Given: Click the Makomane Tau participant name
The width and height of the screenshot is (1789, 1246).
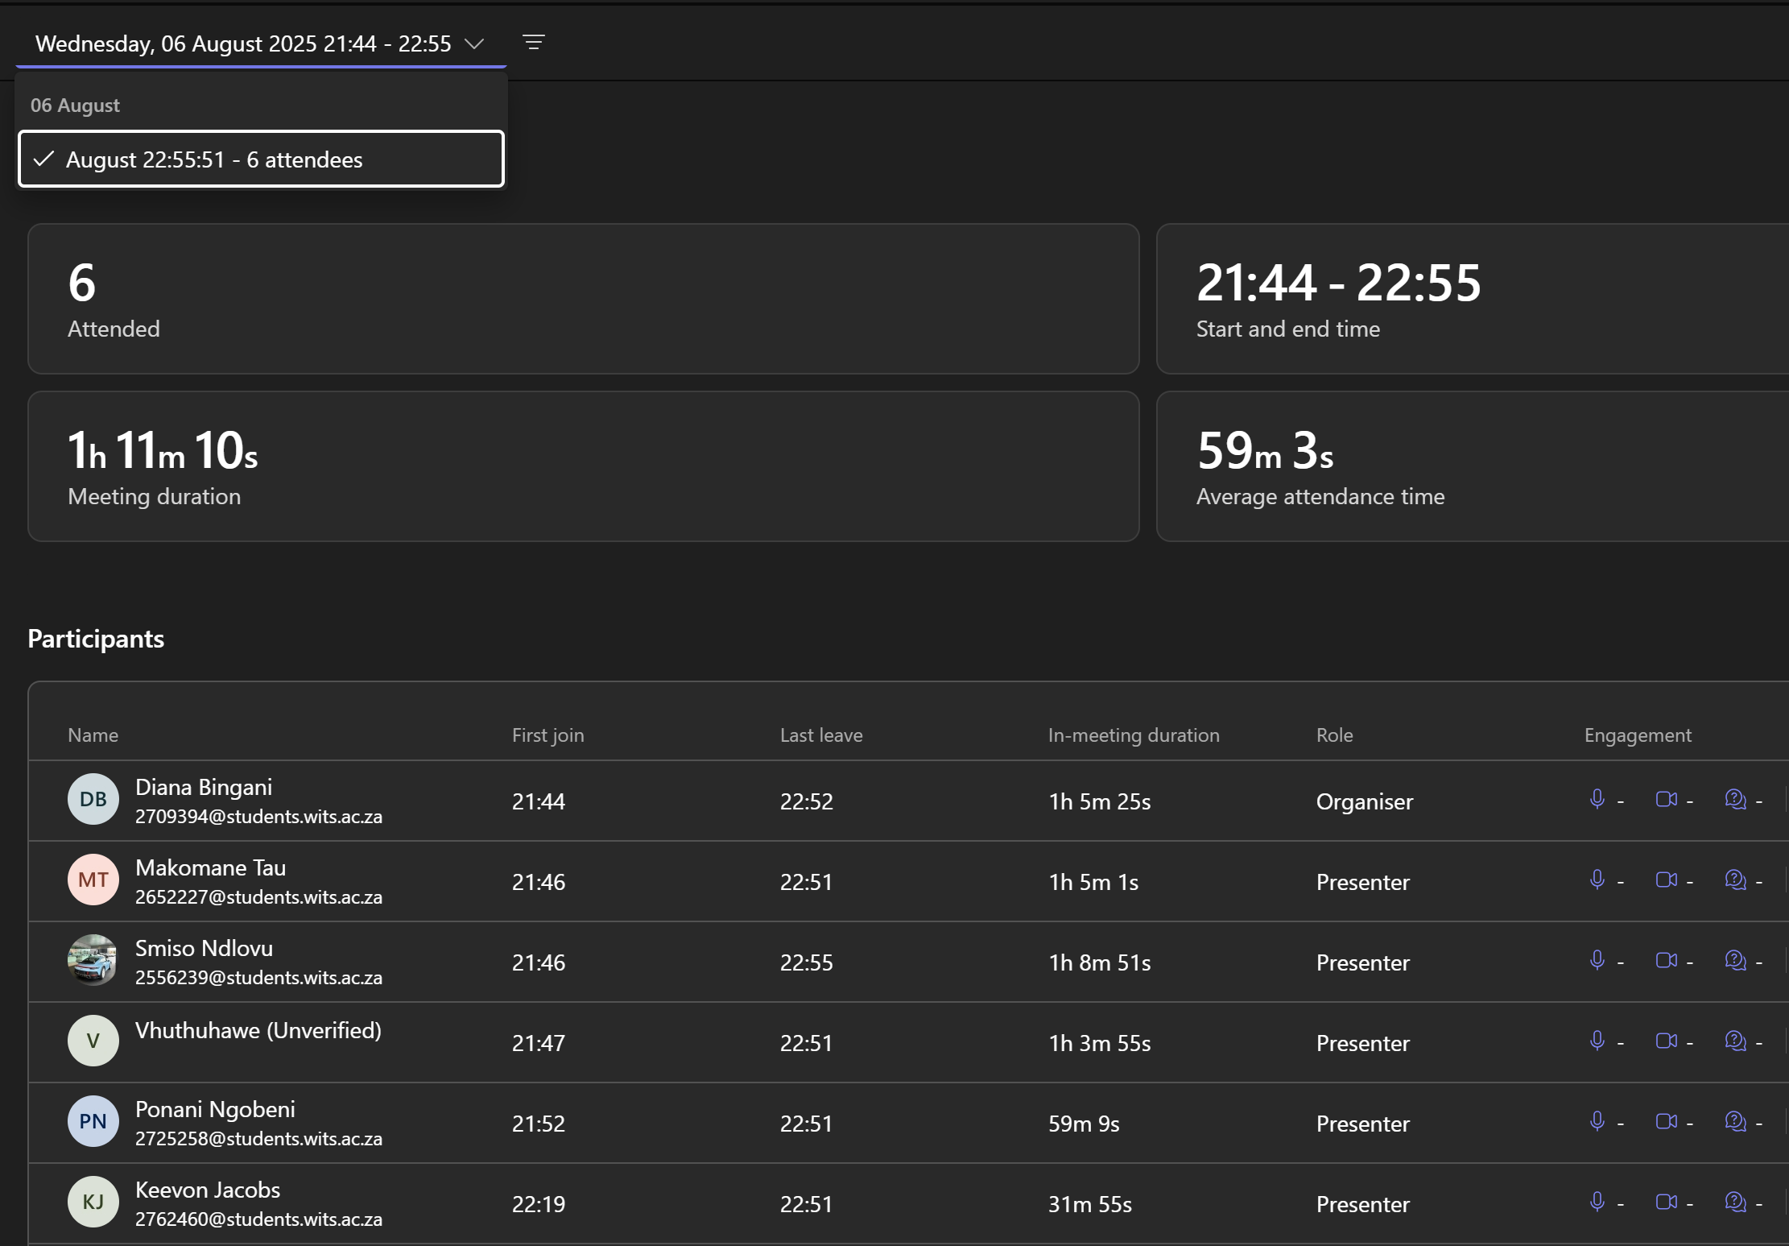Looking at the screenshot, I should (210, 867).
